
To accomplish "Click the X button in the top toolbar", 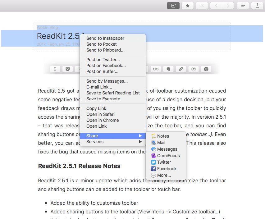I will pyautogui.click(x=202, y=6).
